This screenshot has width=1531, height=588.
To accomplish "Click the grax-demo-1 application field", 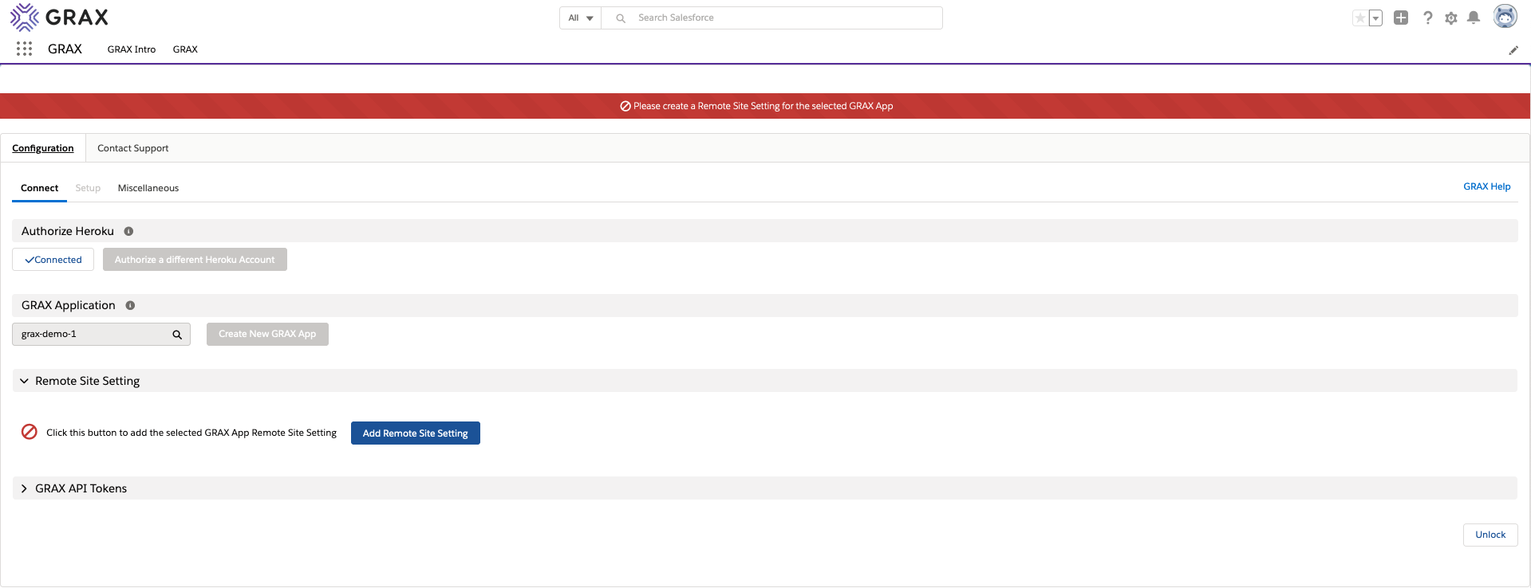I will (x=101, y=335).
